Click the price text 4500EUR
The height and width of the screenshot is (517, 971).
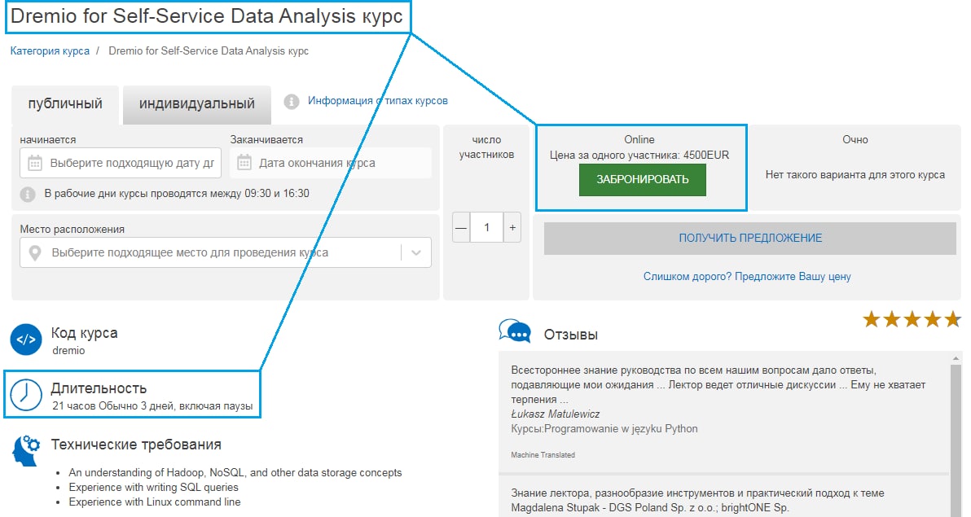(x=706, y=156)
